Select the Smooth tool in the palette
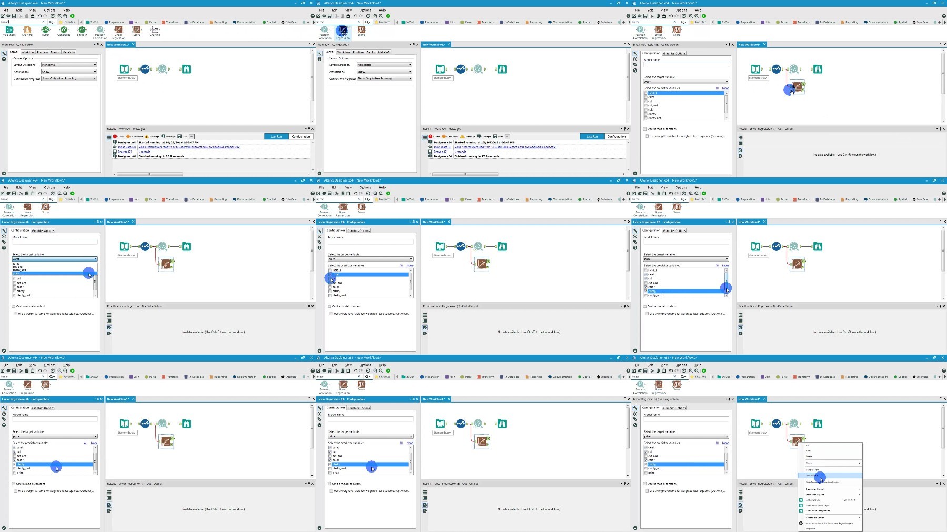The width and height of the screenshot is (947, 532). (82, 31)
